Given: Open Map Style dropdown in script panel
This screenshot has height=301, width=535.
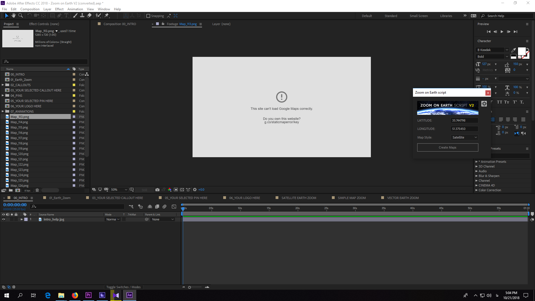Looking at the screenshot, I should 464,137.
